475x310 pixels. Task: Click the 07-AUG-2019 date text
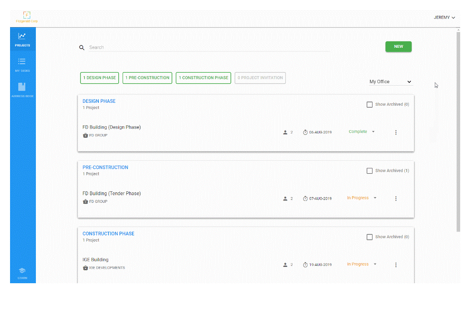(320, 199)
